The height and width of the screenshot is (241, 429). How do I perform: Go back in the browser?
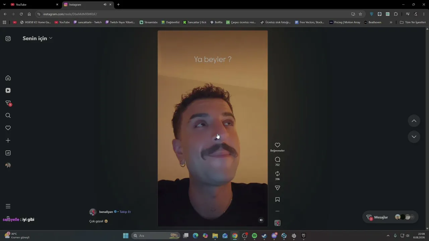(x=5, y=14)
